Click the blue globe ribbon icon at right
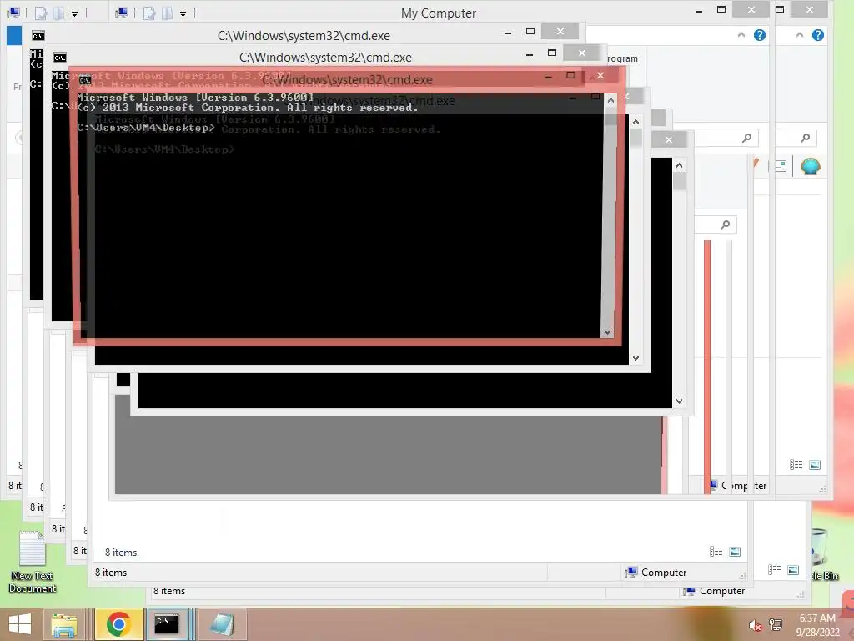854x641 pixels. point(811,166)
